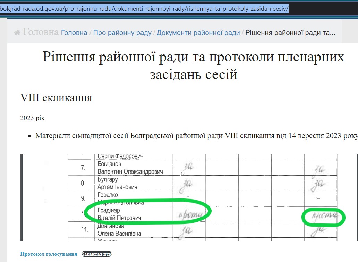Image resolution: width=358 pixels, height=262 pixels.
Task: Select the circled name Градінар Віталій Петрович
Action: click(x=119, y=214)
